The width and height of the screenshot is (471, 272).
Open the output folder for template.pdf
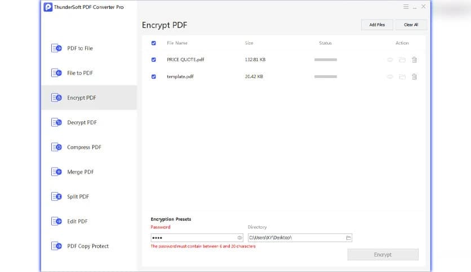[x=402, y=76]
